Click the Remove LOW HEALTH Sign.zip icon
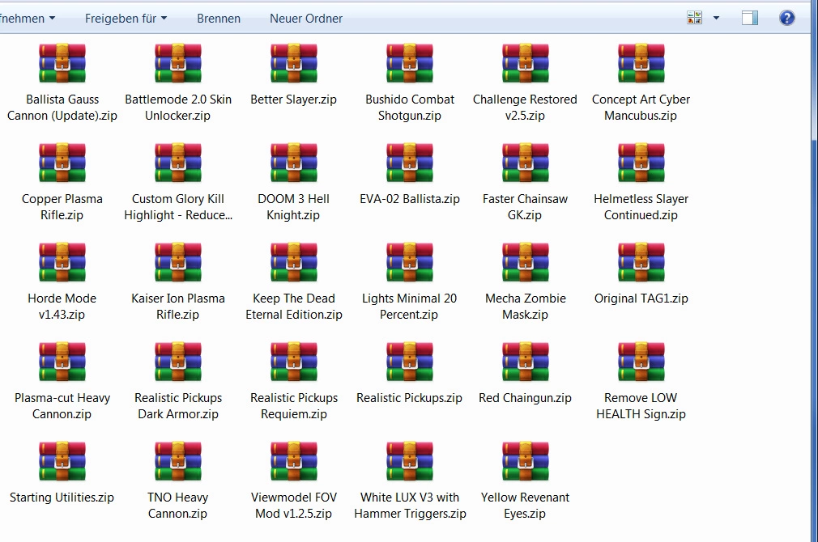 (x=641, y=362)
